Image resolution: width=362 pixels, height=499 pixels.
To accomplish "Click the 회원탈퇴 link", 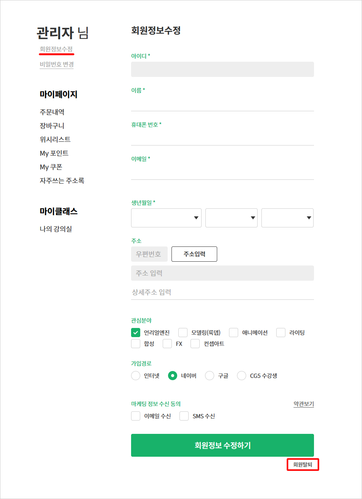I will [303, 465].
